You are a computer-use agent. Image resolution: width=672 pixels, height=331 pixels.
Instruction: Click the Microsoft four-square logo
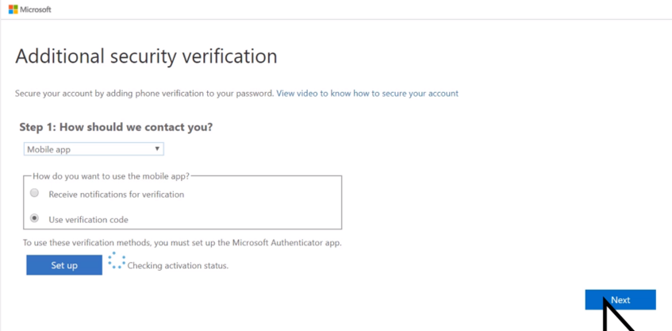coord(13,10)
